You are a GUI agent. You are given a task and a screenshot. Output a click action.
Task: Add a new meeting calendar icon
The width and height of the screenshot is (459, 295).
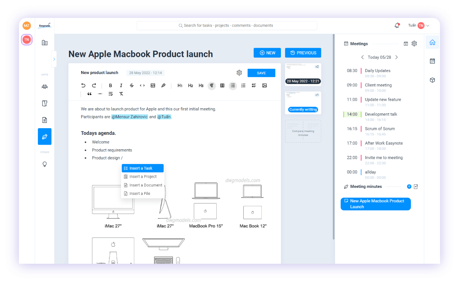406,44
